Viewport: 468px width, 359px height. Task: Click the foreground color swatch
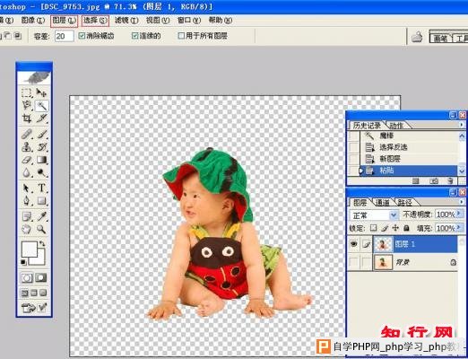tap(29, 249)
